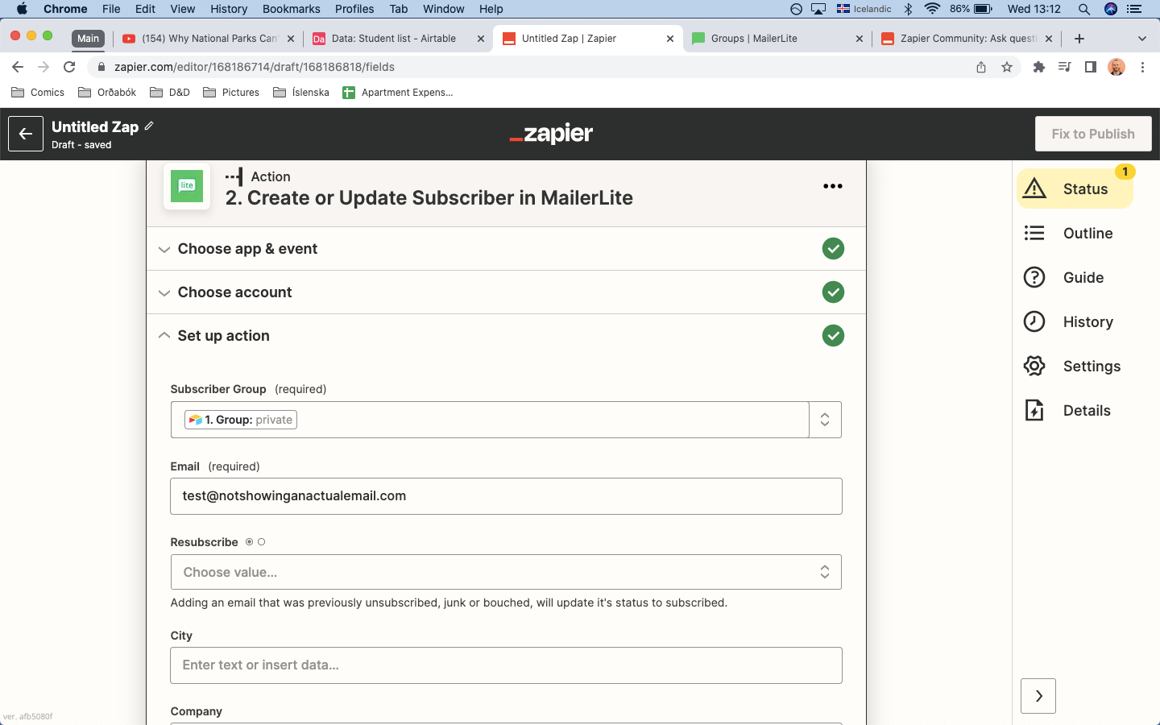The height and width of the screenshot is (725, 1160).
Task: Open the Details panel in the sidebar
Action: pyautogui.click(x=1067, y=411)
